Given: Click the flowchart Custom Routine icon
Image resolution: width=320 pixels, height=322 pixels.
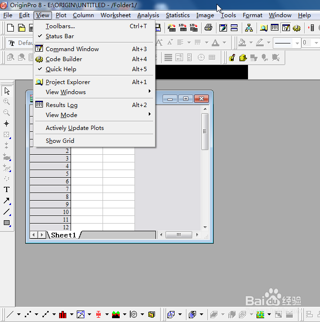Looking at the screenshot, I should [248, 28].
